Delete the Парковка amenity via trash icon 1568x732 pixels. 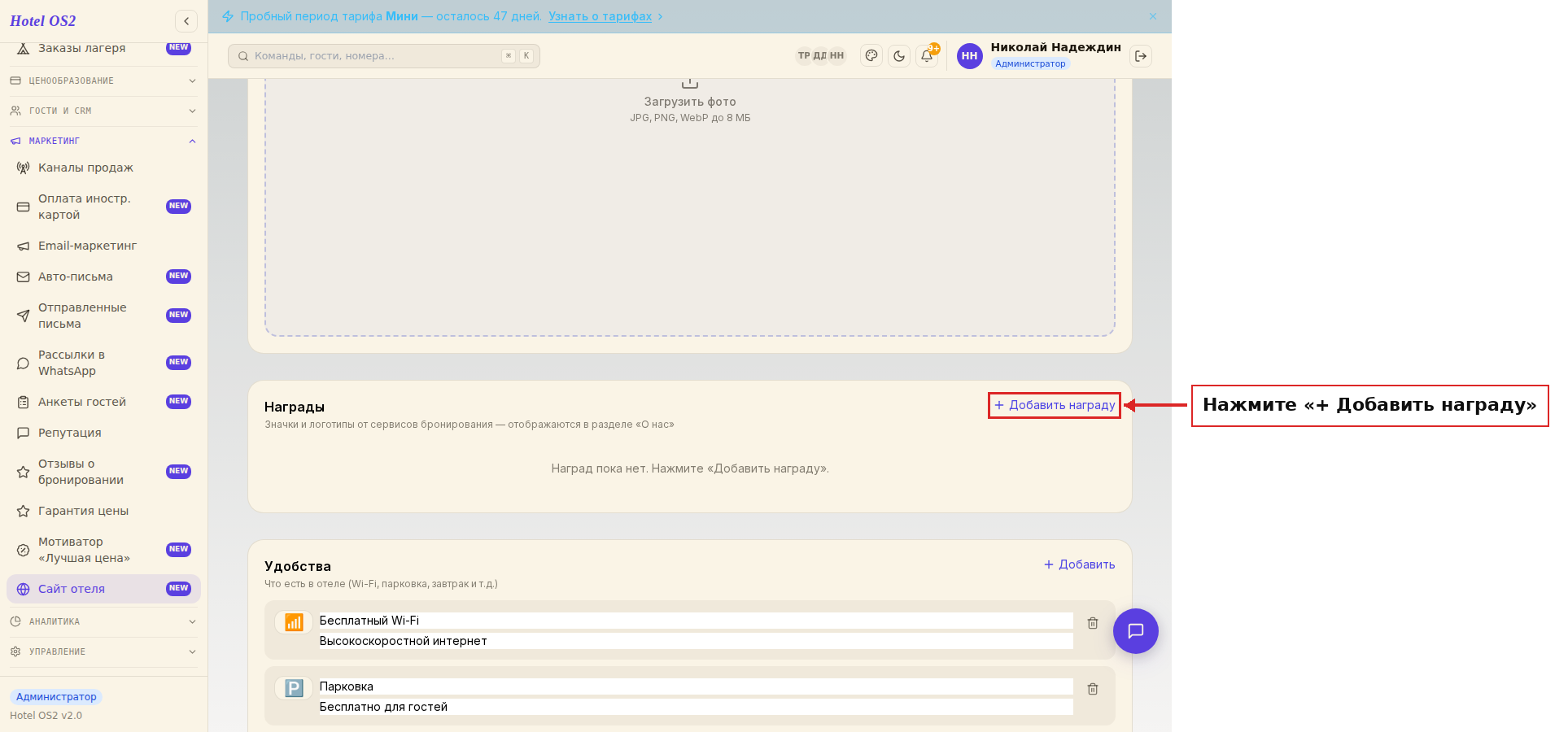click(1093, 689)
